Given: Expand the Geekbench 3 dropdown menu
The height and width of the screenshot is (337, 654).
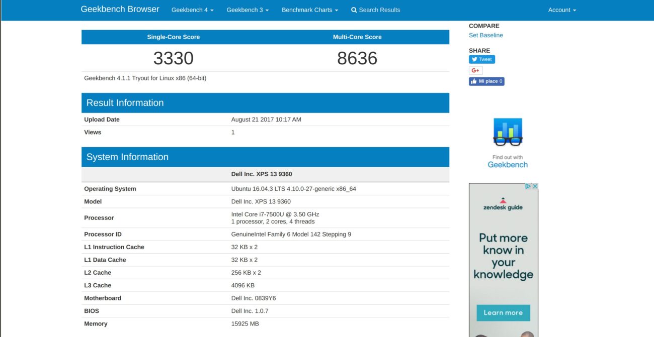Looking at the screenshot, I should [x=248, y=10].
